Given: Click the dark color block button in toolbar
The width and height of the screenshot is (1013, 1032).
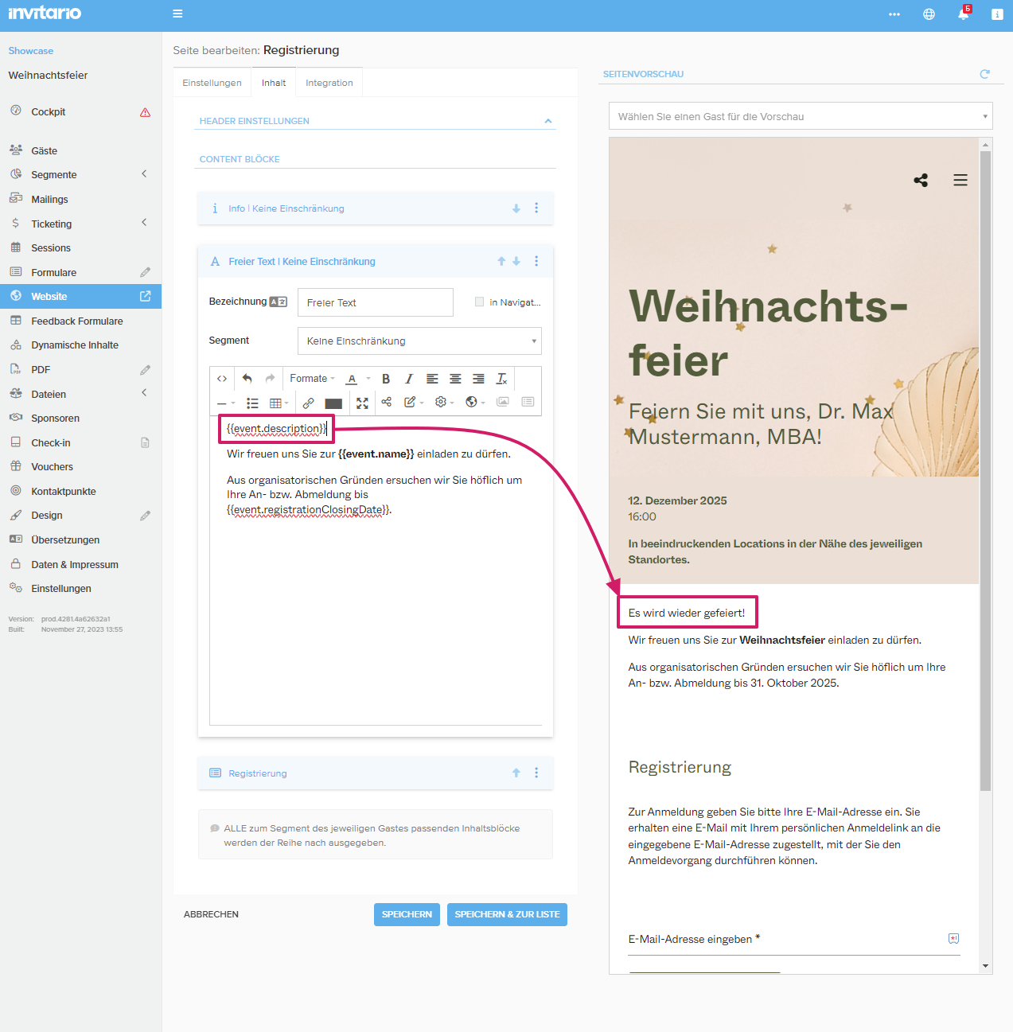Looking at the screenshot, I should 333,403.
